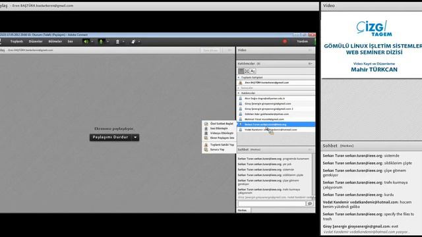Expand the Sunucular group

coord(239,88)
